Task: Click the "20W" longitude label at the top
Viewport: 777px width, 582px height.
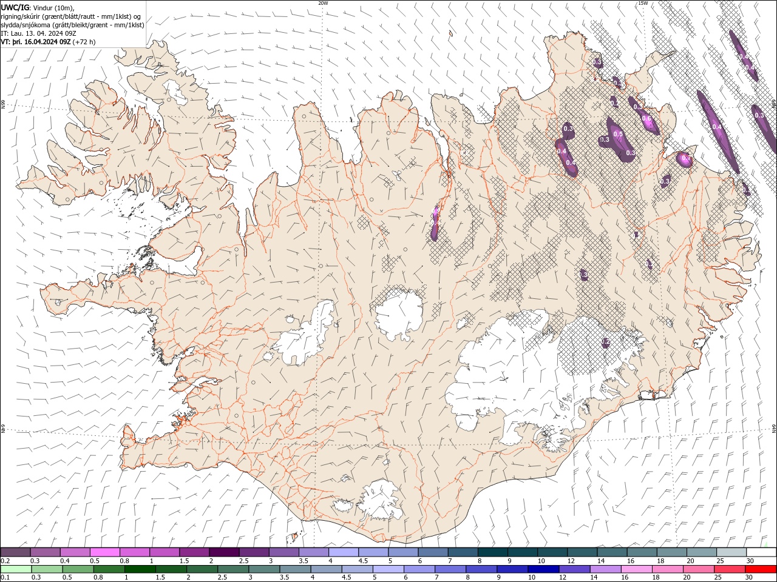Action: pos(323,3)
